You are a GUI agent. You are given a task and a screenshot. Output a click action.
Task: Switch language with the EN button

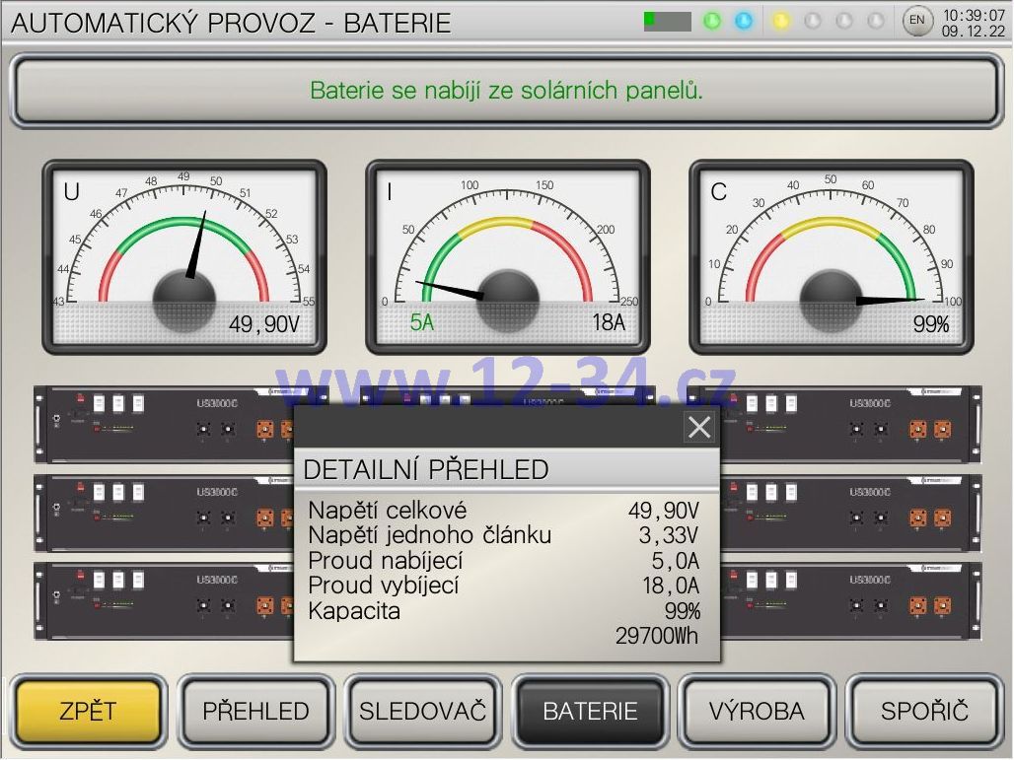[x=917, y=21]
